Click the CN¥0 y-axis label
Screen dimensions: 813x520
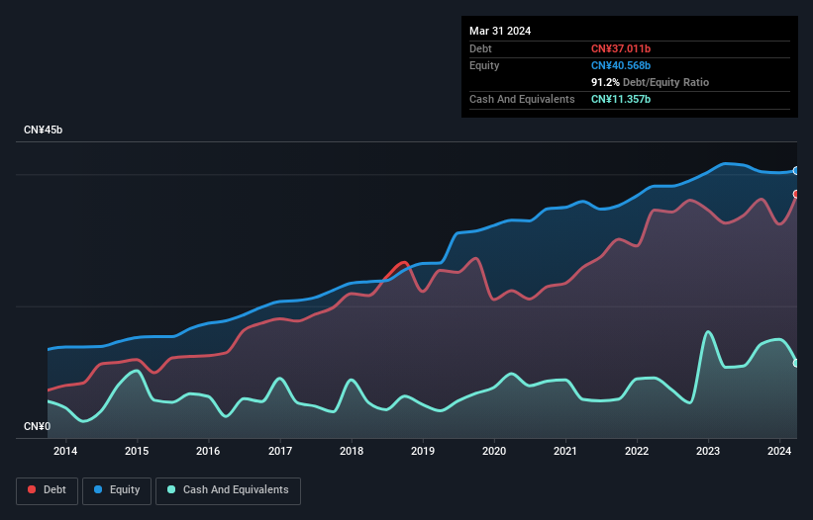(x=38, y=426)
